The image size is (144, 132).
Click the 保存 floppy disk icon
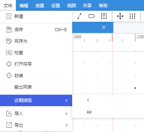(x=9, y=30)
